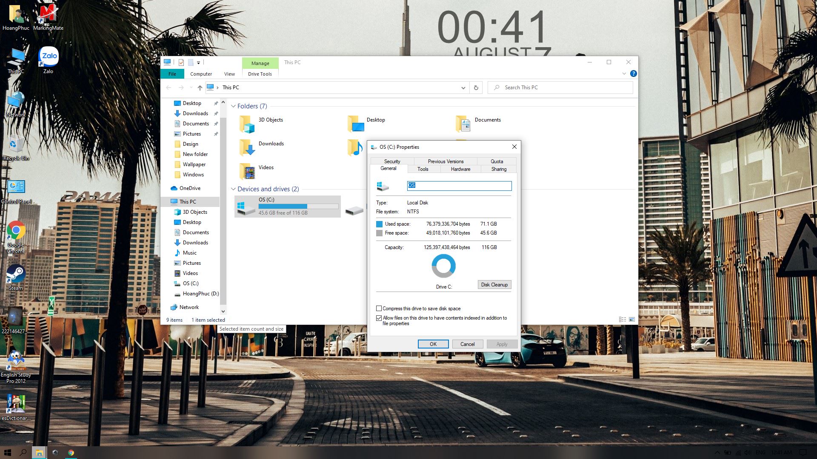Click Cancel in the Properties dialog
This screenshot has width=817, height=459.
[467, 344]
